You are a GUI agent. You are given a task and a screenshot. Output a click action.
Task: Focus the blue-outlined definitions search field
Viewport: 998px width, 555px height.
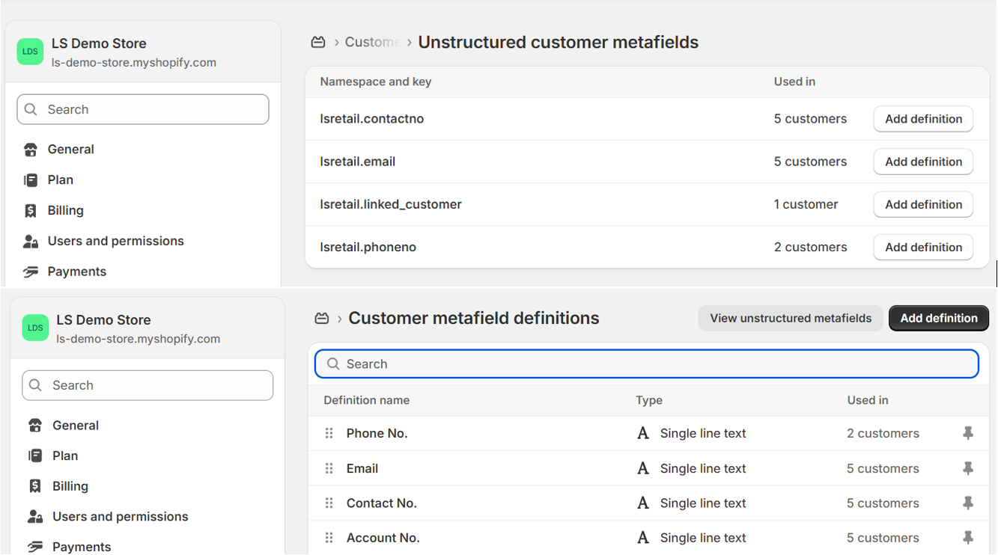[x=651, y=364]
